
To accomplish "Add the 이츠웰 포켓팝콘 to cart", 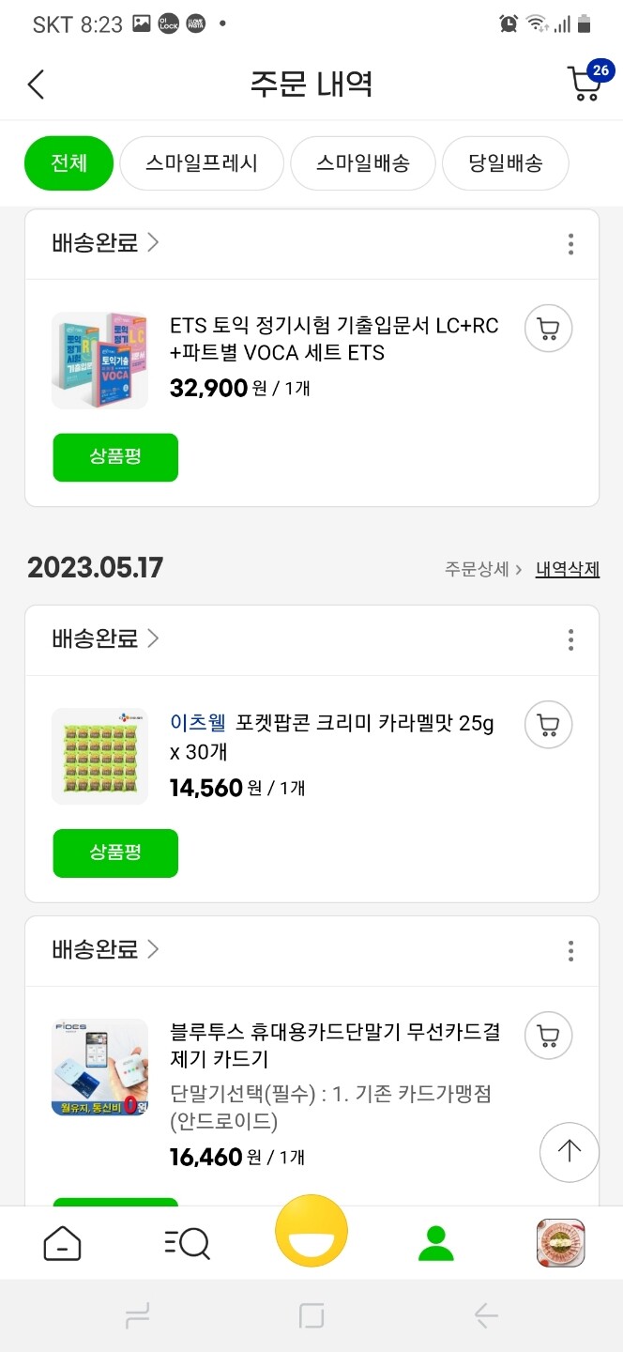I will point(548,725).
